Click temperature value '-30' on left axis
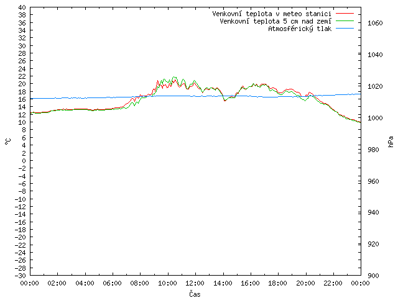The width and height of the screenshot is (398, 298). coord(21,276)
